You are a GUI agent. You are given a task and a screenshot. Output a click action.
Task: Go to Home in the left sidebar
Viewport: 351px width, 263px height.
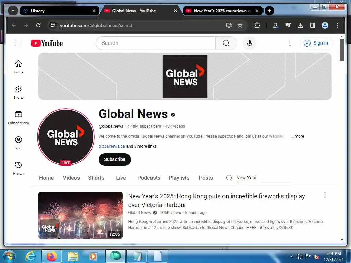click(x=19, y=67)
